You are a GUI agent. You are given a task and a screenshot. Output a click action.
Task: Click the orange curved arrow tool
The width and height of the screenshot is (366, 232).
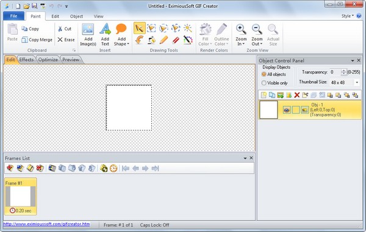(139, 40)
